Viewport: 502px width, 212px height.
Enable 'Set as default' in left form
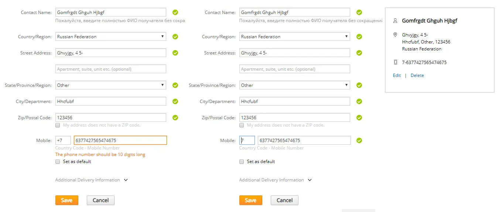click(58, 162)
